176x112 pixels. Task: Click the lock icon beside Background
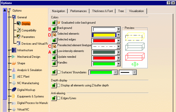[54, 29]
